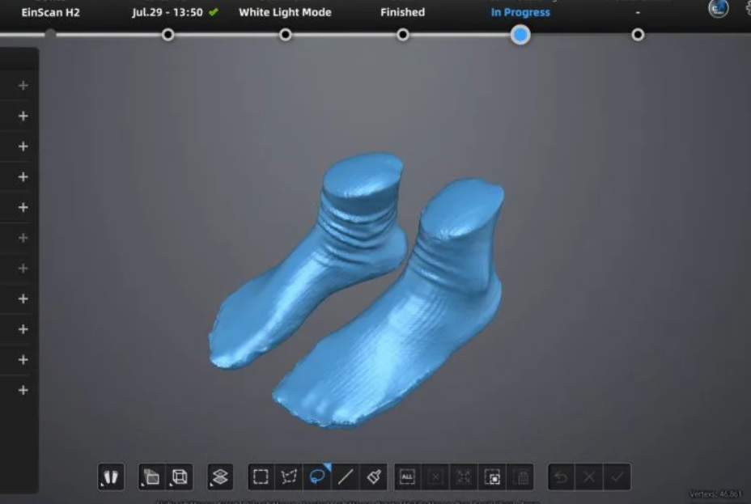Image resolution: width=751 pixels, height=504 pixels.
Task: Click the round blue logo icon at top
Action: (719, 9)
